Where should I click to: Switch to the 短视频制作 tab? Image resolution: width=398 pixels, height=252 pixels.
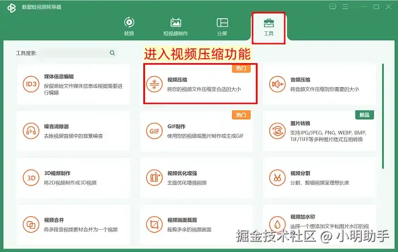click(x=176, y=26)
